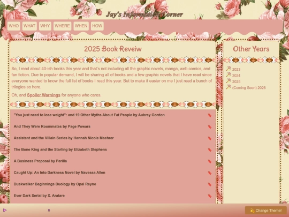The image size is (289, 217).
Task: Expand the "You just need to lose weight" review
Action: [x=113, y=115]
